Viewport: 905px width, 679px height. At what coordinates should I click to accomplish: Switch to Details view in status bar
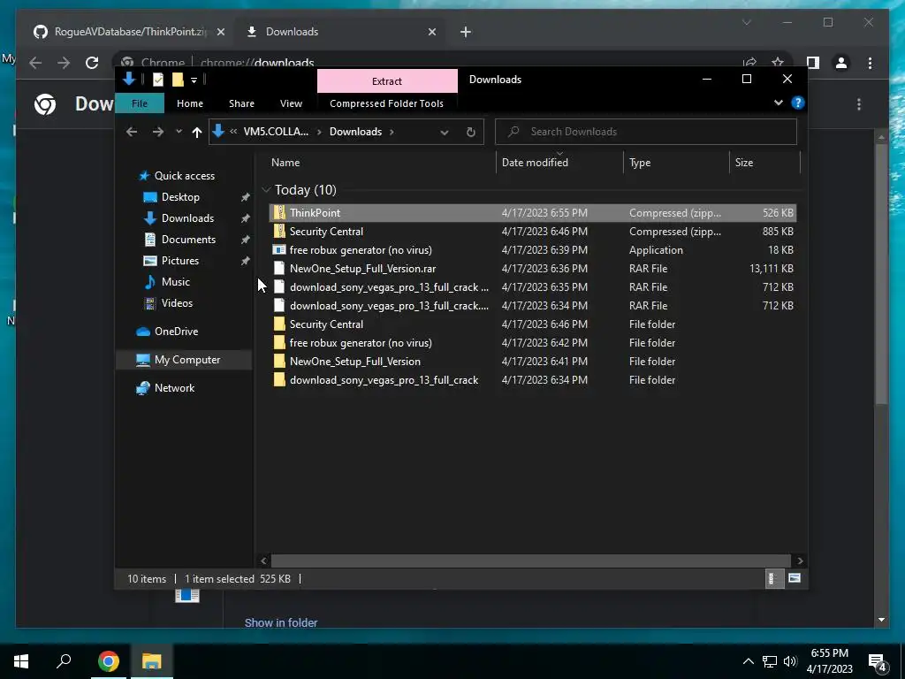coord(773,578)
